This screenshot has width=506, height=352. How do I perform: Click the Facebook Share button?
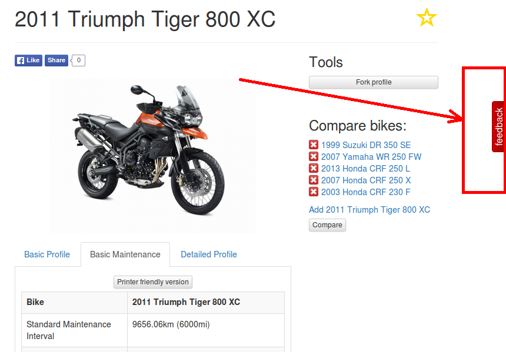[56, 61]
